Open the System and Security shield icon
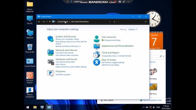The height and width of the screenshot is (110, 196). [x=51, y=39]
